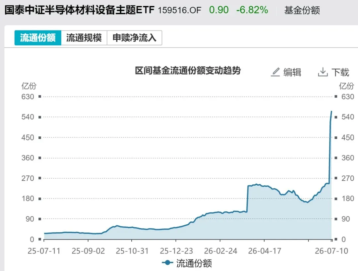Click the left y-axis value 270
358x271 pixels.
tap(28, 178)
